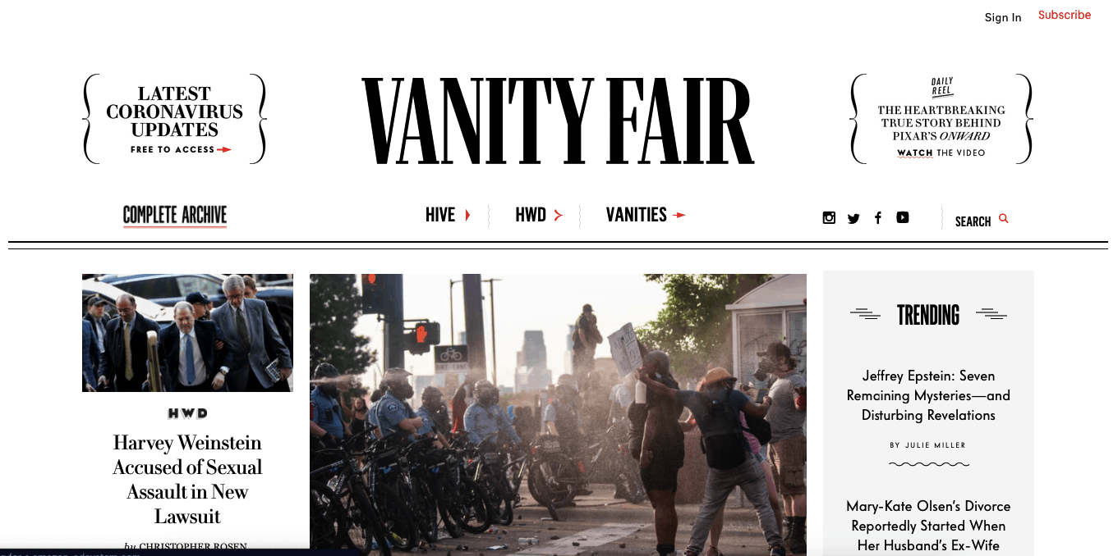1118x556 pixels.
Task: Click the red search magnifier icon
Action: pyautogui.click(x=1004, y=218)
